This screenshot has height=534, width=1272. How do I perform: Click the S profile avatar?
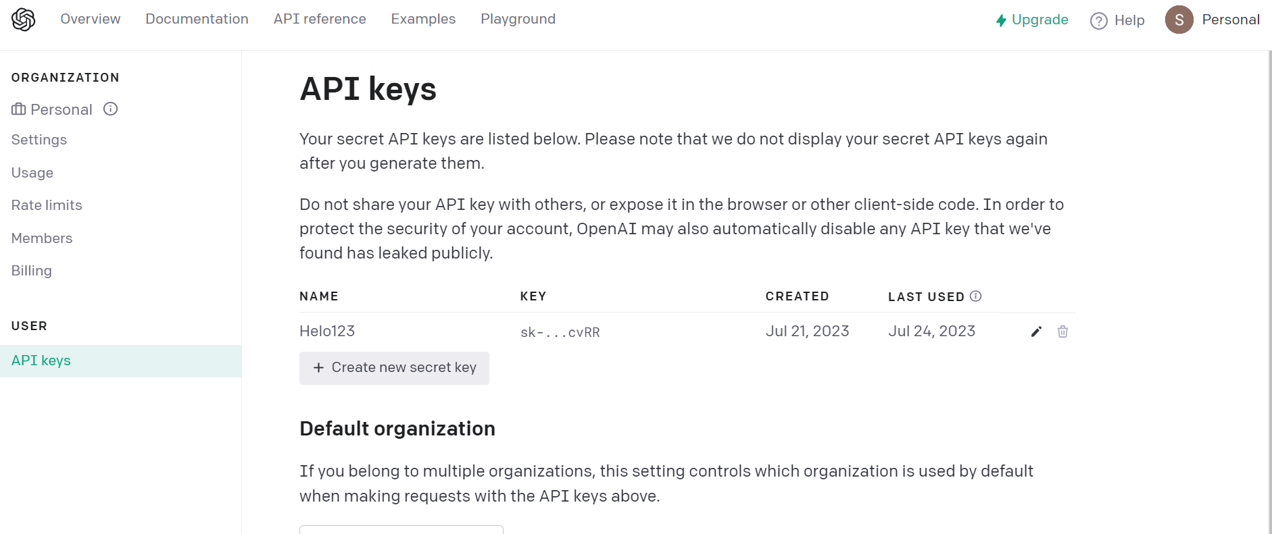point(1179,20)
